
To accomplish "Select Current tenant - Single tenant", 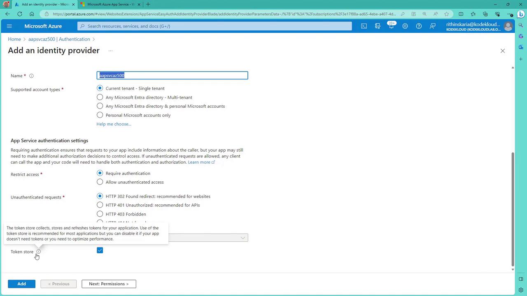I will coord(100,88).
